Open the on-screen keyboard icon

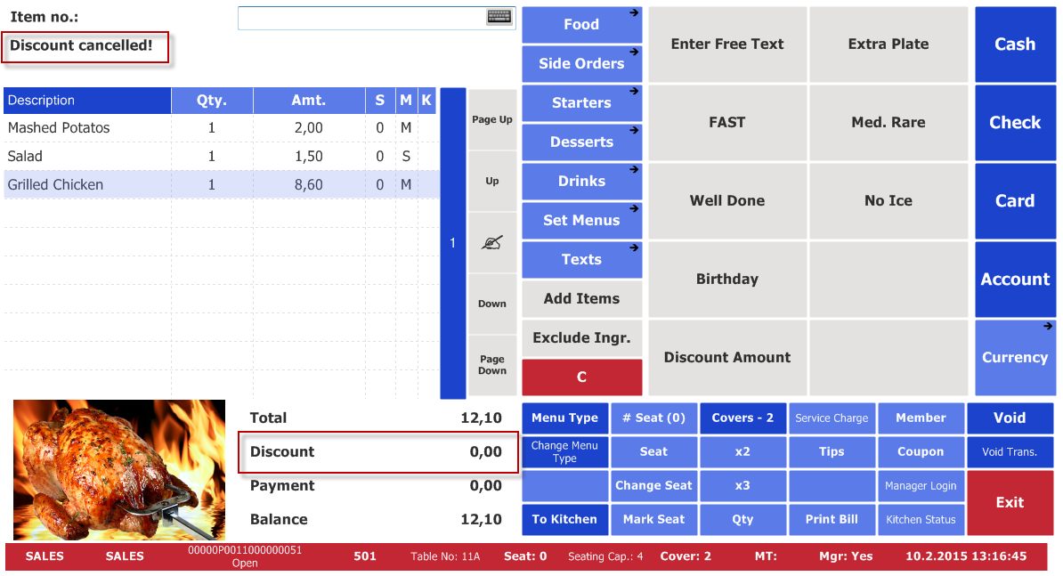499,17
